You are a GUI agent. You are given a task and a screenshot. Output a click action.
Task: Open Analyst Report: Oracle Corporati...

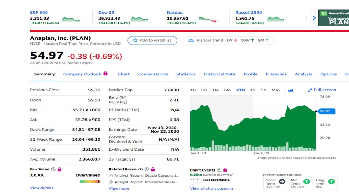[x=147, y=176]
